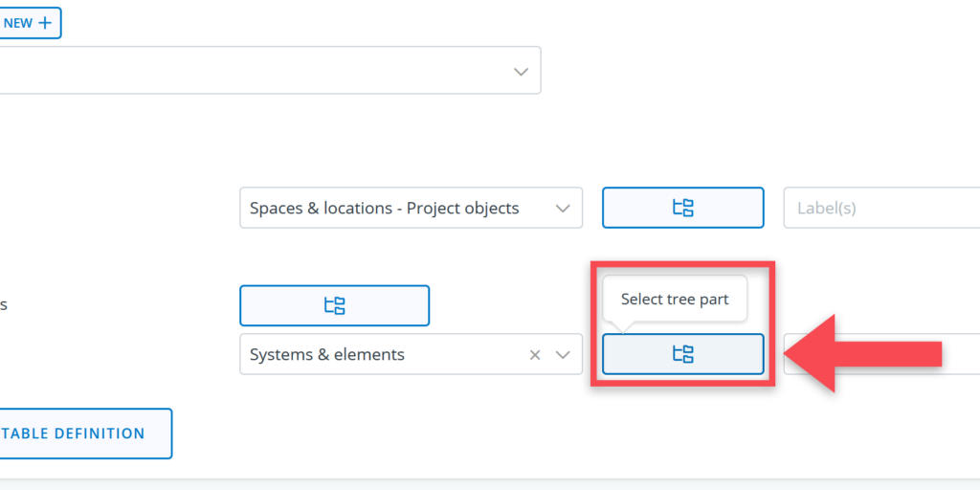This screenshot has height=490, width=980.
Task: Expand the Systems & elements chevron arrow
Action: (x=563, y=354)
